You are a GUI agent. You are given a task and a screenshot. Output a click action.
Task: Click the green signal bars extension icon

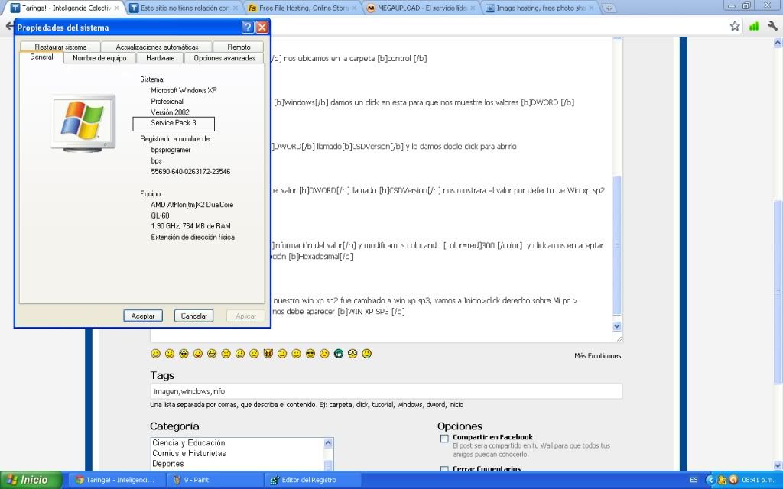coord(753,26)
